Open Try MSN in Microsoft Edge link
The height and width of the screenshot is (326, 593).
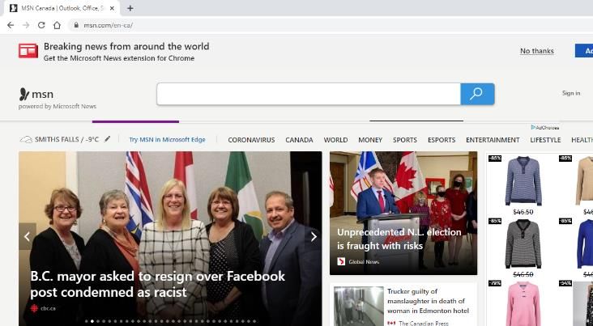coord(167,139)
